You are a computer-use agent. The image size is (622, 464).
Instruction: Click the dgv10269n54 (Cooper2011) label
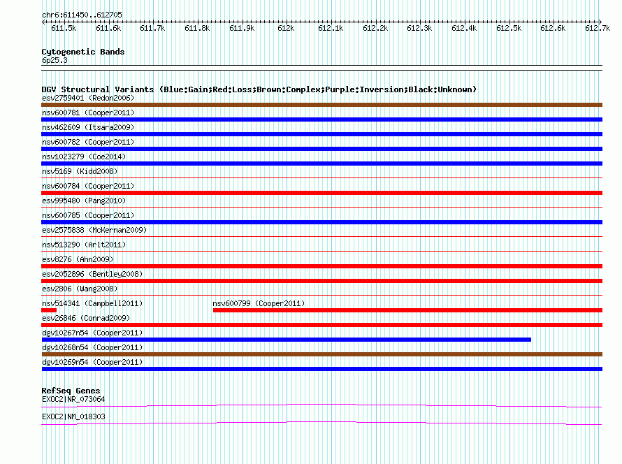tap(92, 362)
